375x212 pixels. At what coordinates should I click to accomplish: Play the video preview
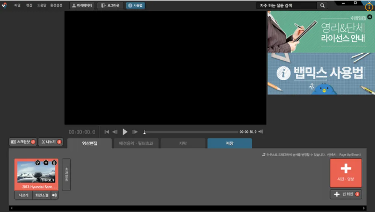[x=125, y=132]
